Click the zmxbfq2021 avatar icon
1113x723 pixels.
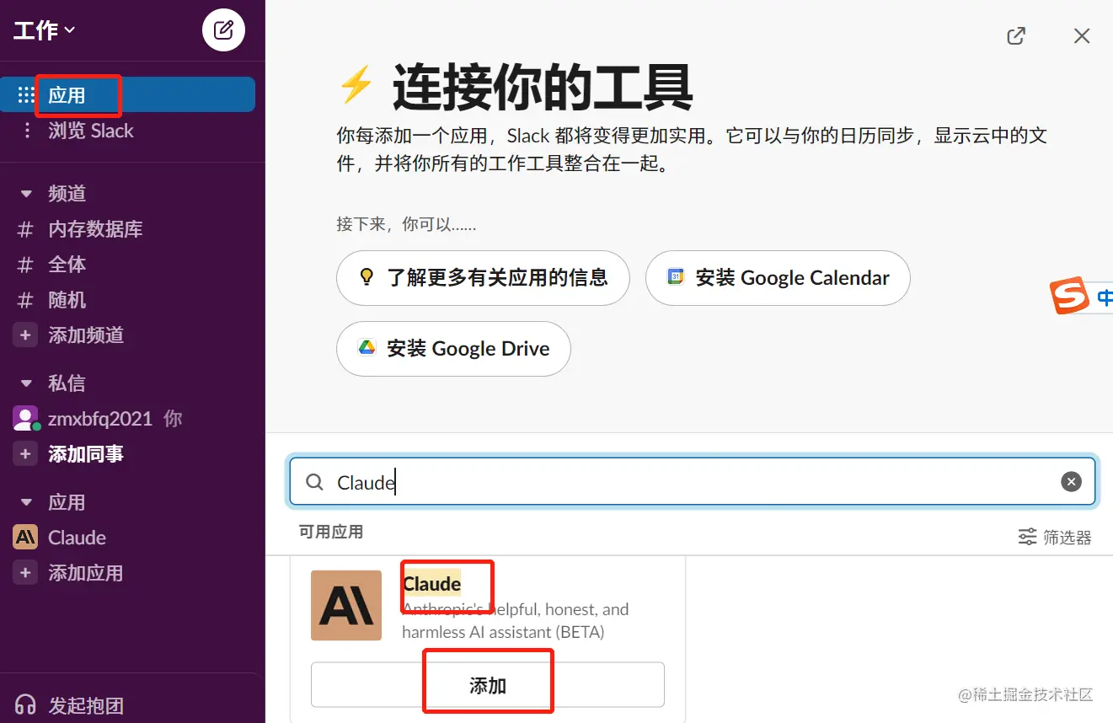25,418
